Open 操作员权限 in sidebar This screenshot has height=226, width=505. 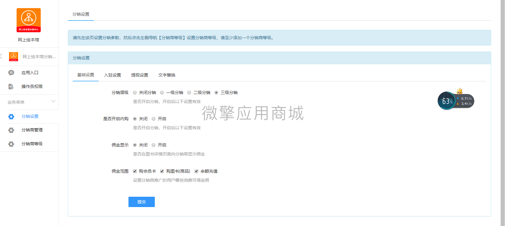32,86
